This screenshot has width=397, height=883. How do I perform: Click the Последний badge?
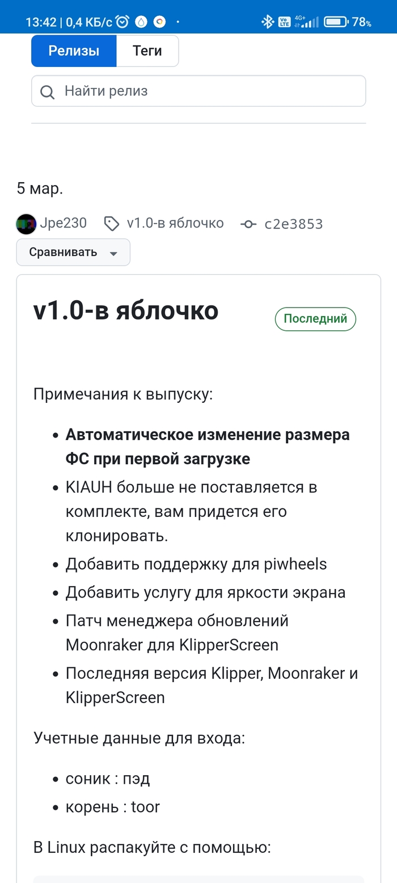click(x=315, y=319)
